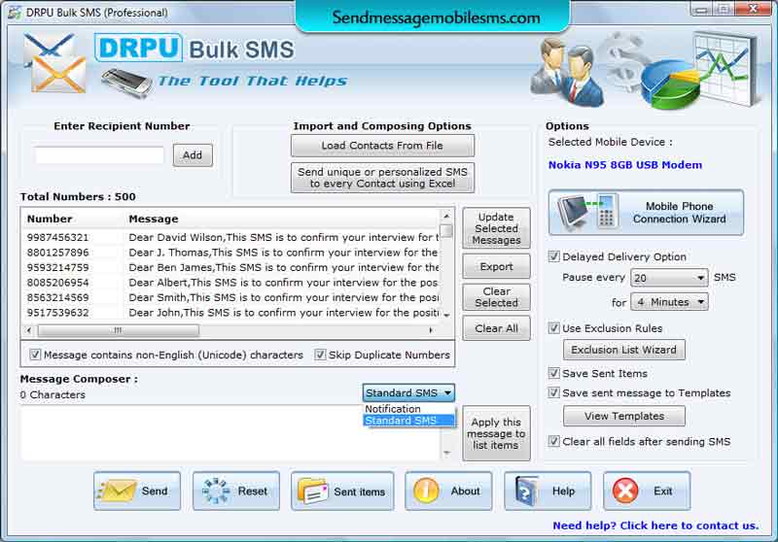The image size is (778, 542).
Task: Click Nokia N95 8GB USB Modem text
Action: point(624,165)
